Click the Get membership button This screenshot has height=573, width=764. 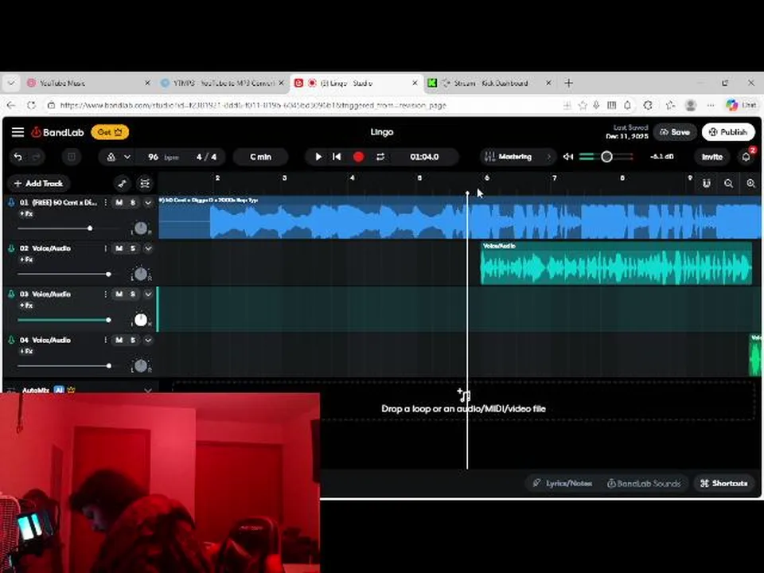[110, 132]
